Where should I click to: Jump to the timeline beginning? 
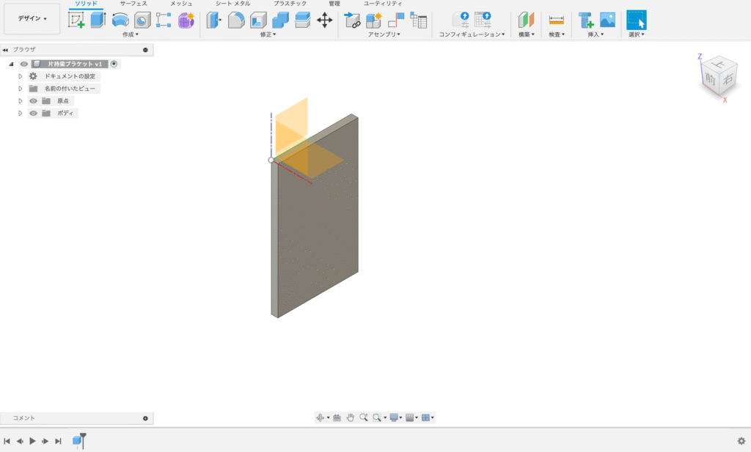pyautogui.click(x=7, y=441)
